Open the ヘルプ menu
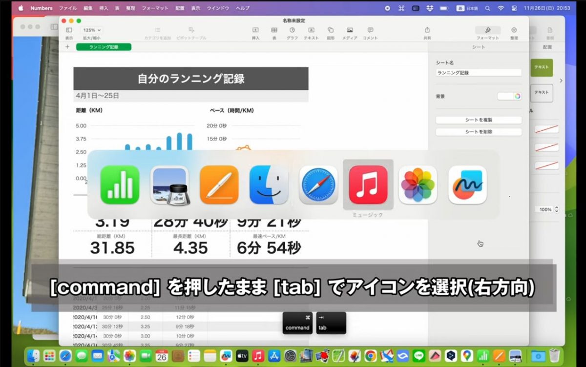586x367 pixels. tap(243, 8)
